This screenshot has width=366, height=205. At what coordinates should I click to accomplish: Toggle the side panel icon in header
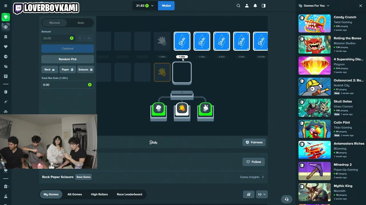pyautogui.click(x=264, y=6)
